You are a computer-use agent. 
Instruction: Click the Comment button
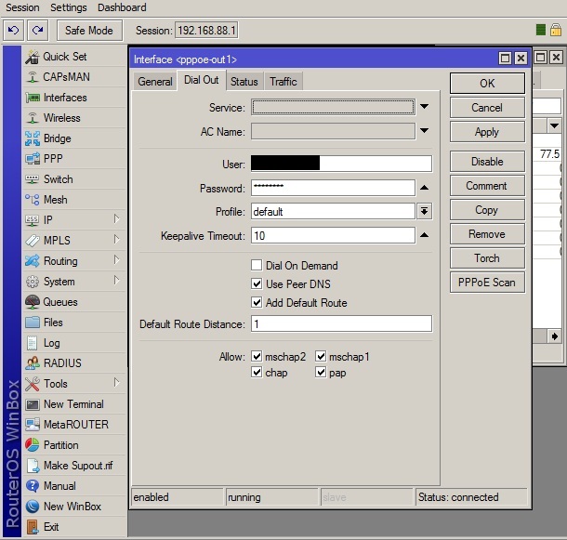487,186
